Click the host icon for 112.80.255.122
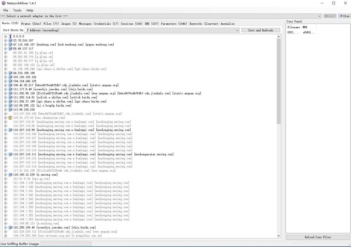 (x=10, y=105)
